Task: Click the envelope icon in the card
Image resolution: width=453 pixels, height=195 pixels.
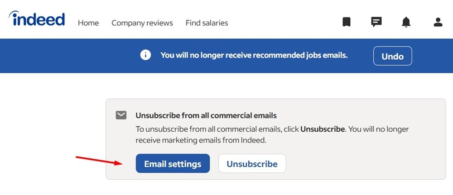Action: (121, 115)
